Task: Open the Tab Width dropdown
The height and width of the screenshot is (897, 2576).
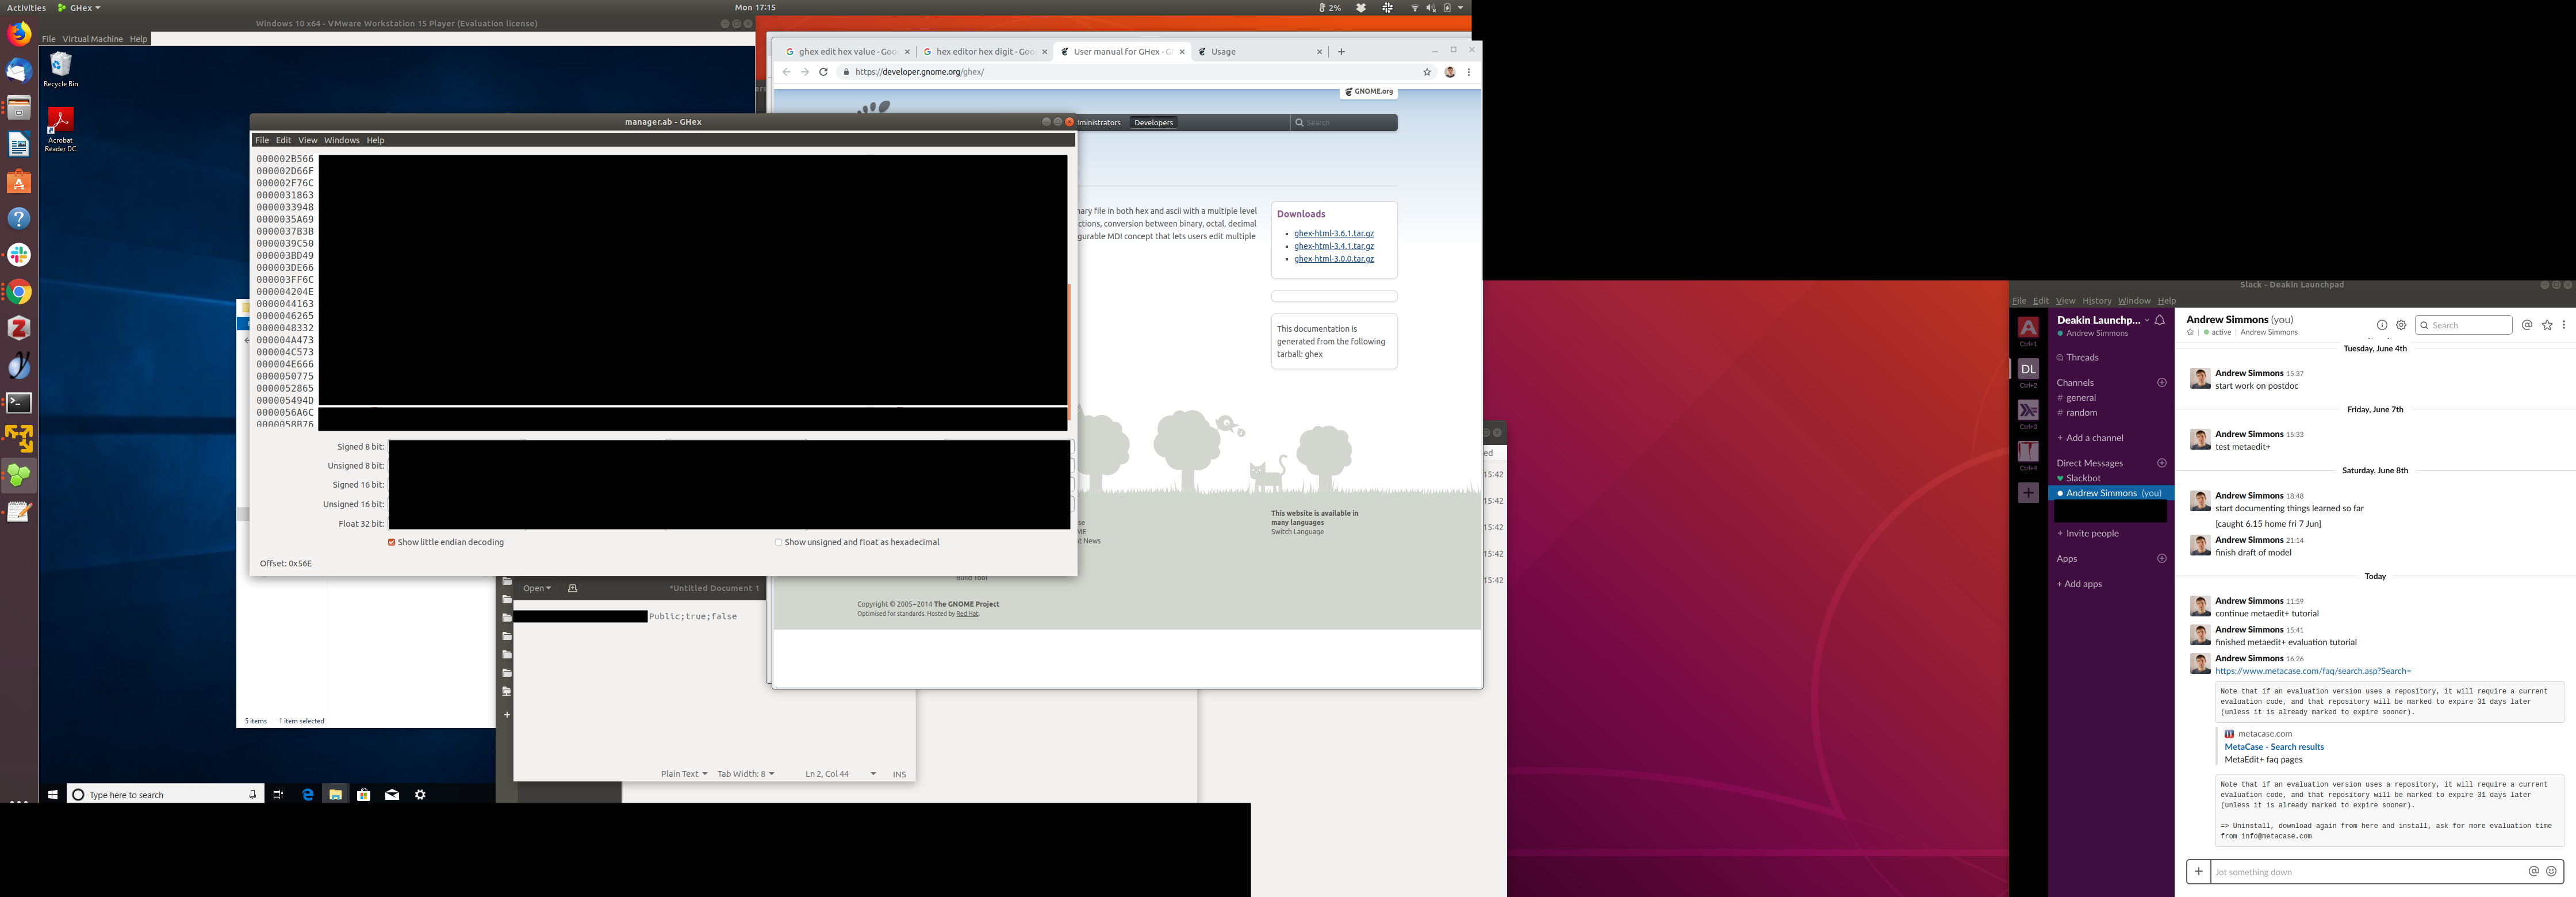Action: pos(745,774)
